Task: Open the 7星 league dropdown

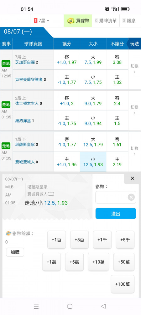Action: tap(42, 20)
